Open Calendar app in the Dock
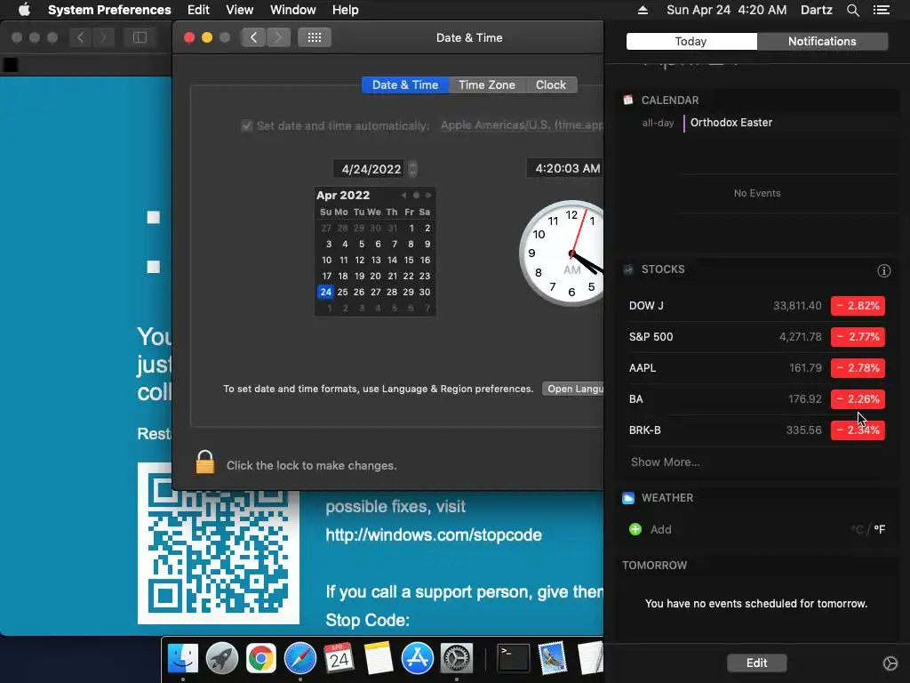 (339, 659)
